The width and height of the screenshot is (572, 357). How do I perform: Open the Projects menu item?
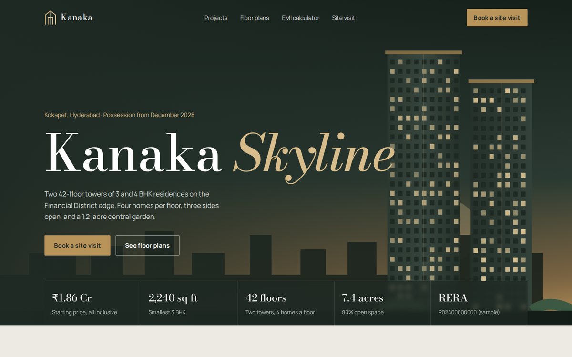[x=216, y=18]
